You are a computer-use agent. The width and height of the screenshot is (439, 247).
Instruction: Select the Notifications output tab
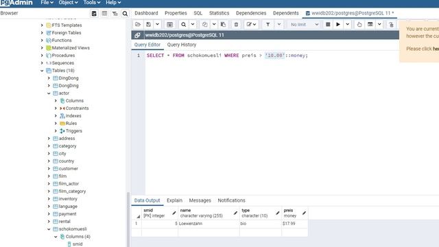tap(232, 200)
